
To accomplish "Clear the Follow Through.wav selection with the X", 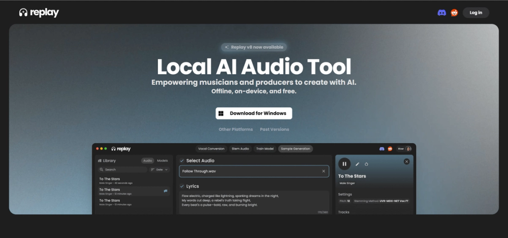I will click(x=323, y=172).
